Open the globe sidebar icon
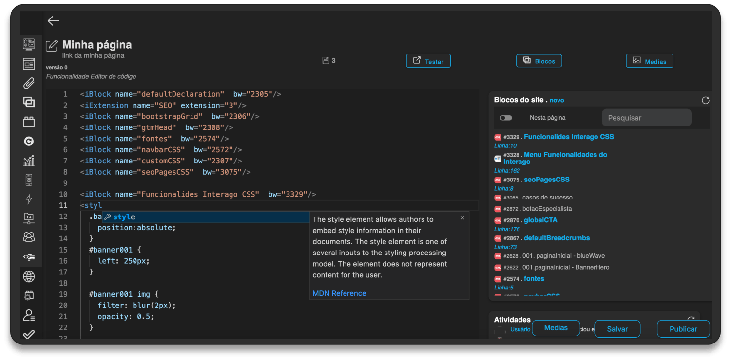This screenshot has height=361, width=731. 29,276
